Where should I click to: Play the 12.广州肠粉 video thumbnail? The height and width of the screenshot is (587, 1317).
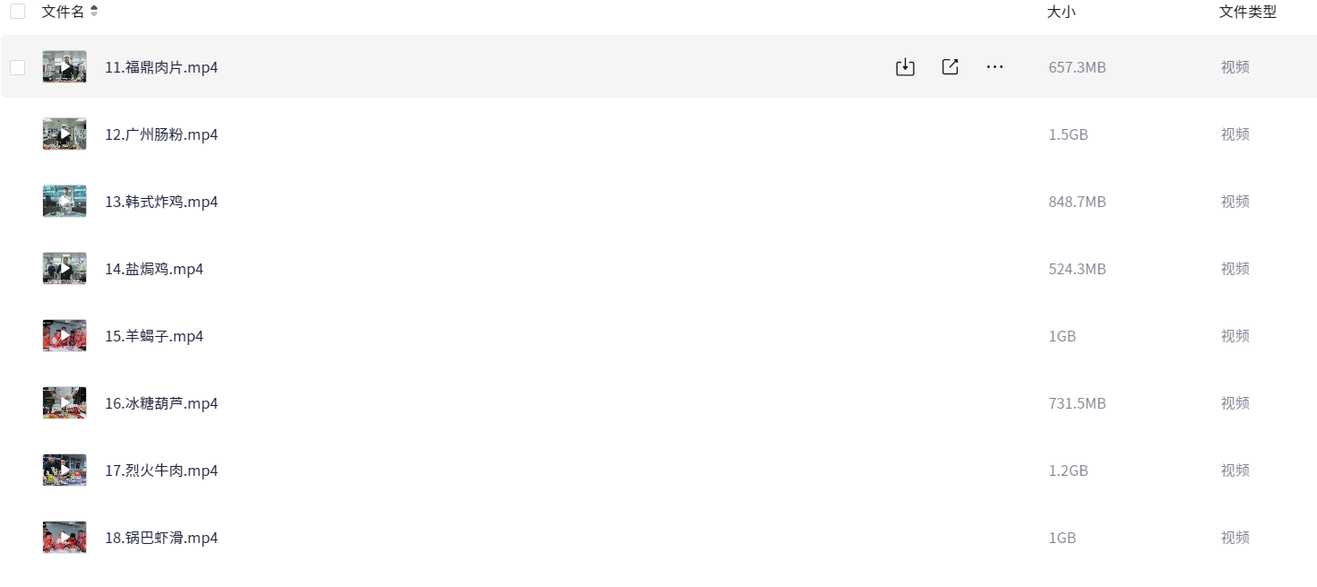pos(65,134)
